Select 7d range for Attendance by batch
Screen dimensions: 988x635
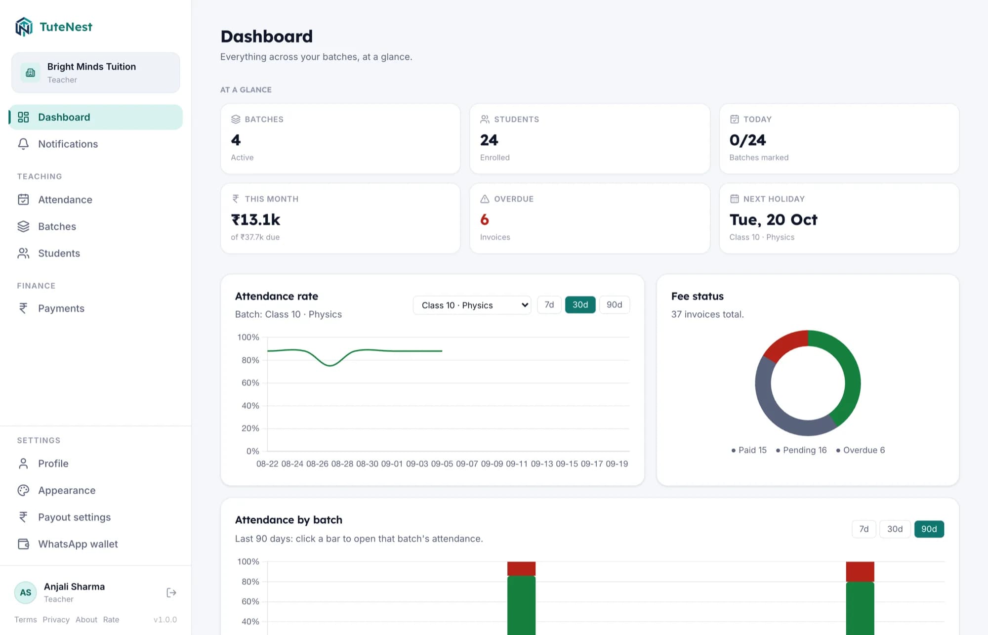864,529
